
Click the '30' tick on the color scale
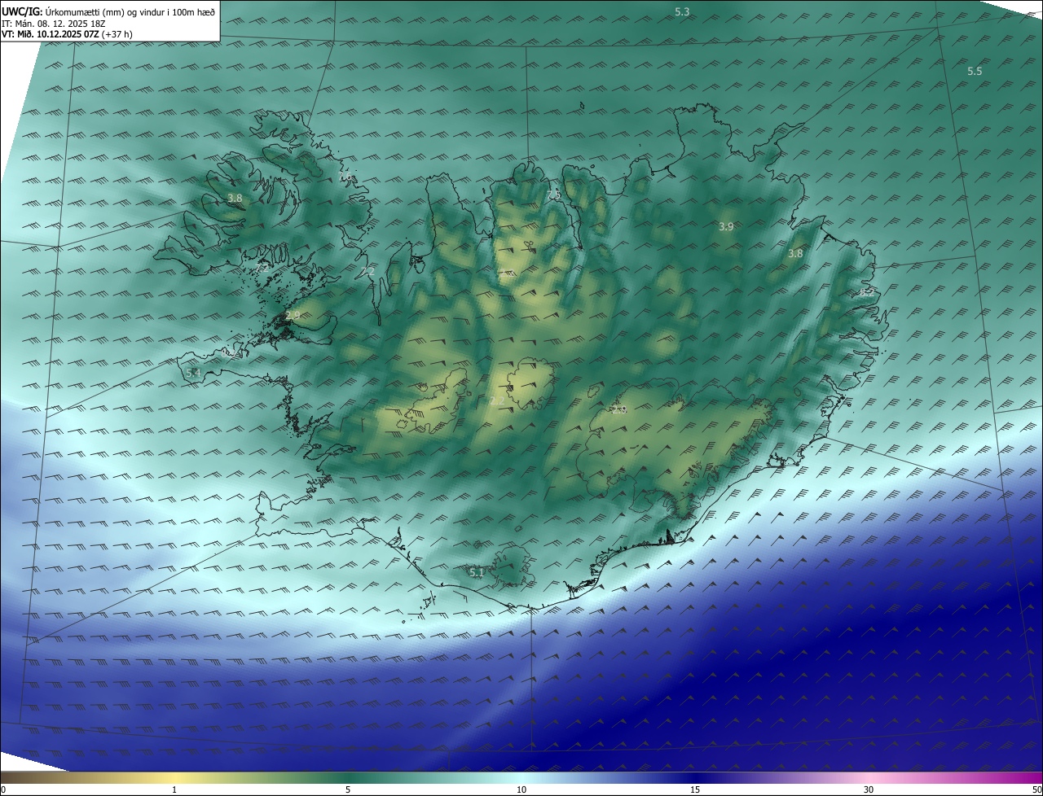pyautogui.click(x=869, y=790)
